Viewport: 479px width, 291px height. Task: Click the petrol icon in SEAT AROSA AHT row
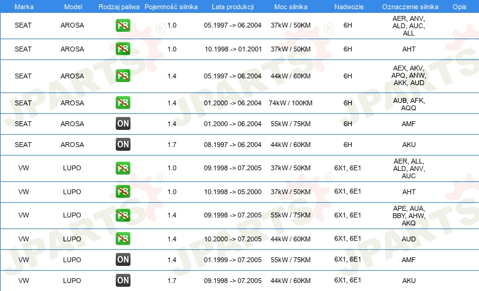pyautogui.click(x=123, y=49)
